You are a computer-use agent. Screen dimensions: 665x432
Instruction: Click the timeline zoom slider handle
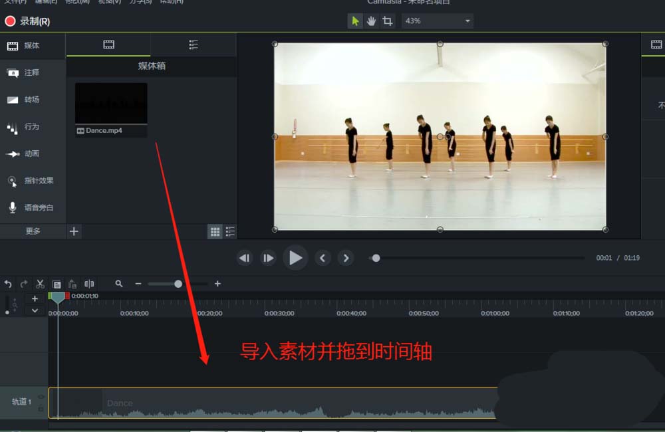pos(178,284)
